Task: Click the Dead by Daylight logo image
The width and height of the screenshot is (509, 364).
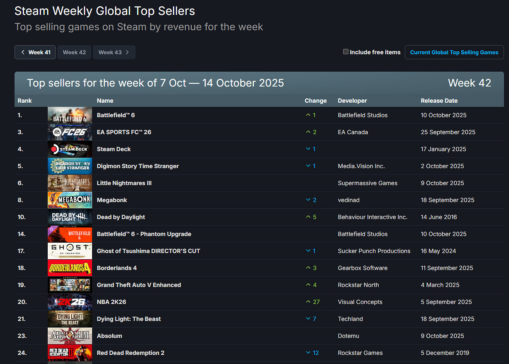Action: [x=70, y=217]
